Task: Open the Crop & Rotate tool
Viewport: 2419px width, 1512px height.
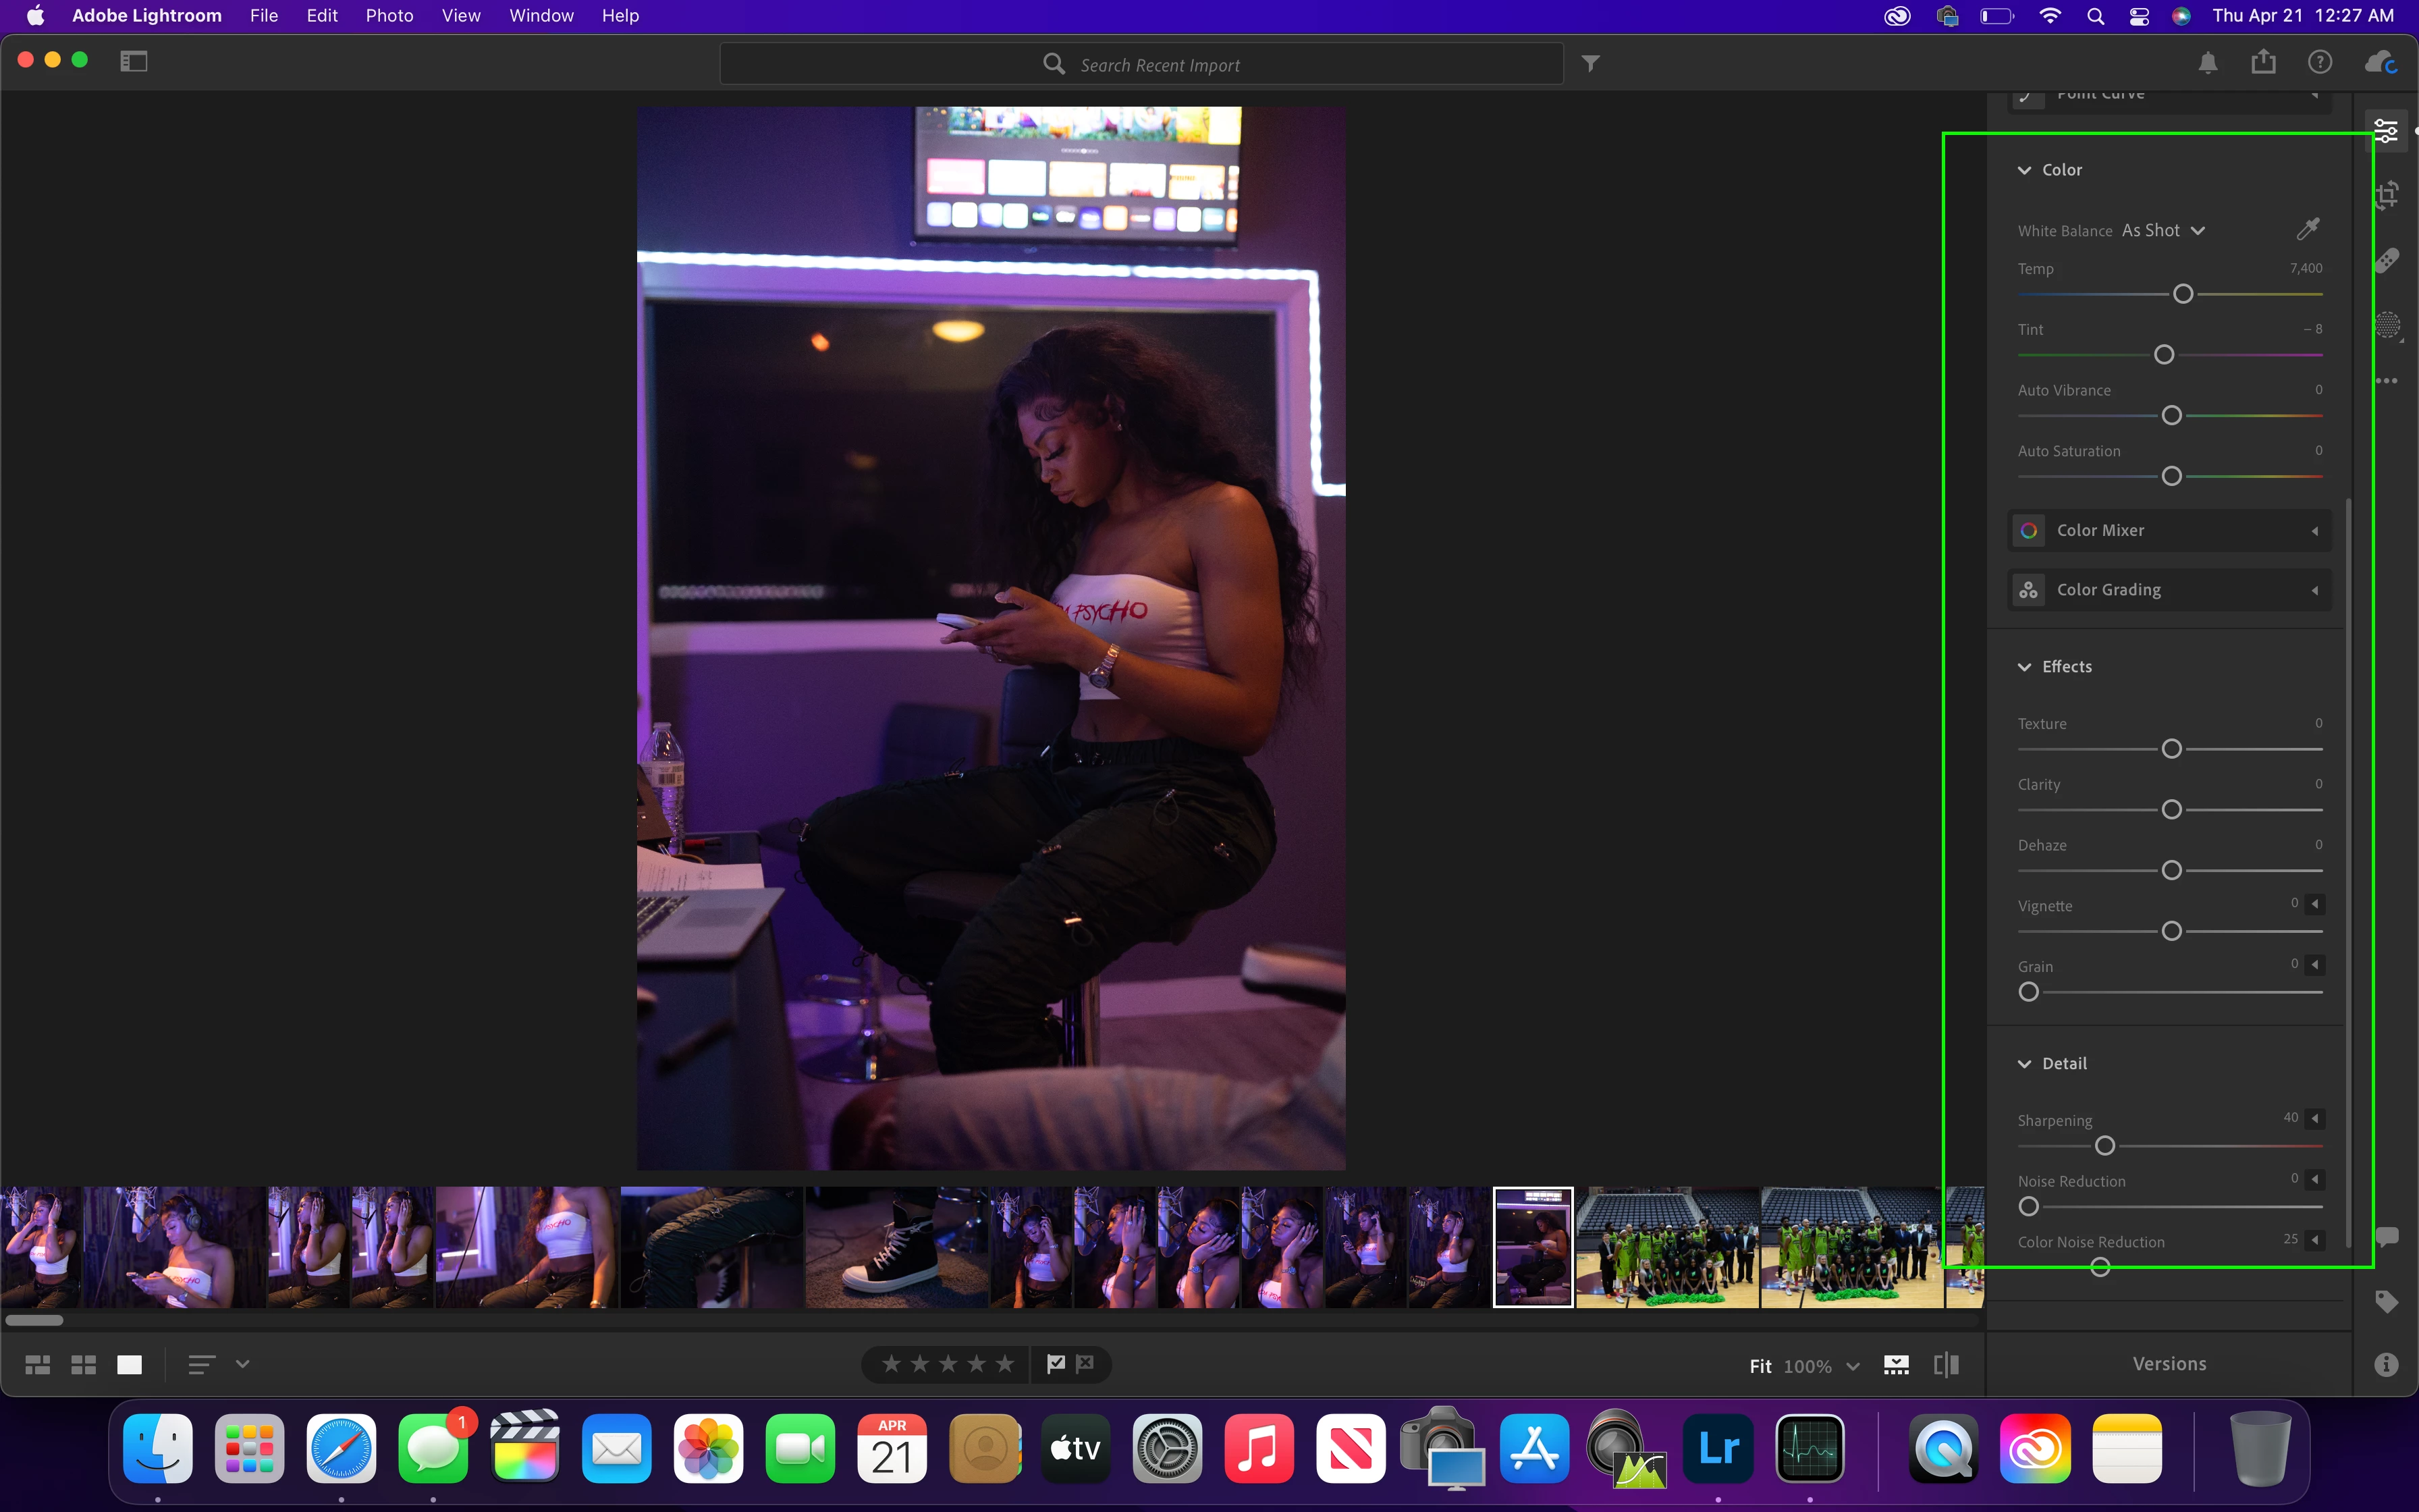Action: 2387,195
